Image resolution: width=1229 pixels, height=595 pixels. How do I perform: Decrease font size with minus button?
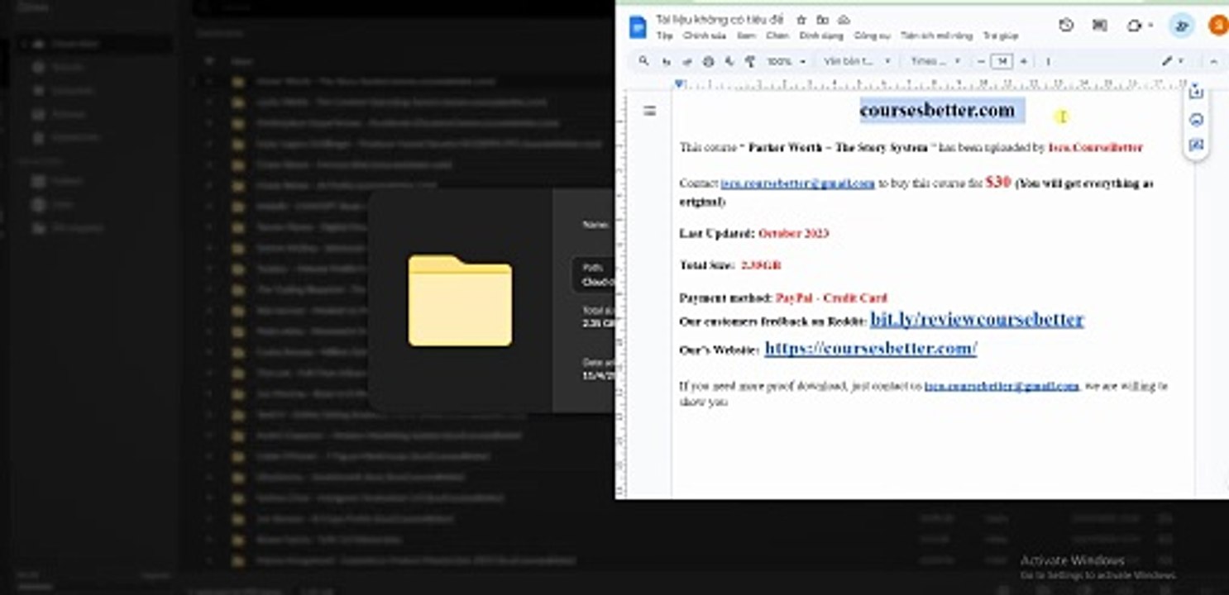point(981,61)
